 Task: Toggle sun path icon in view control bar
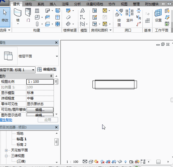coord(96,162)
